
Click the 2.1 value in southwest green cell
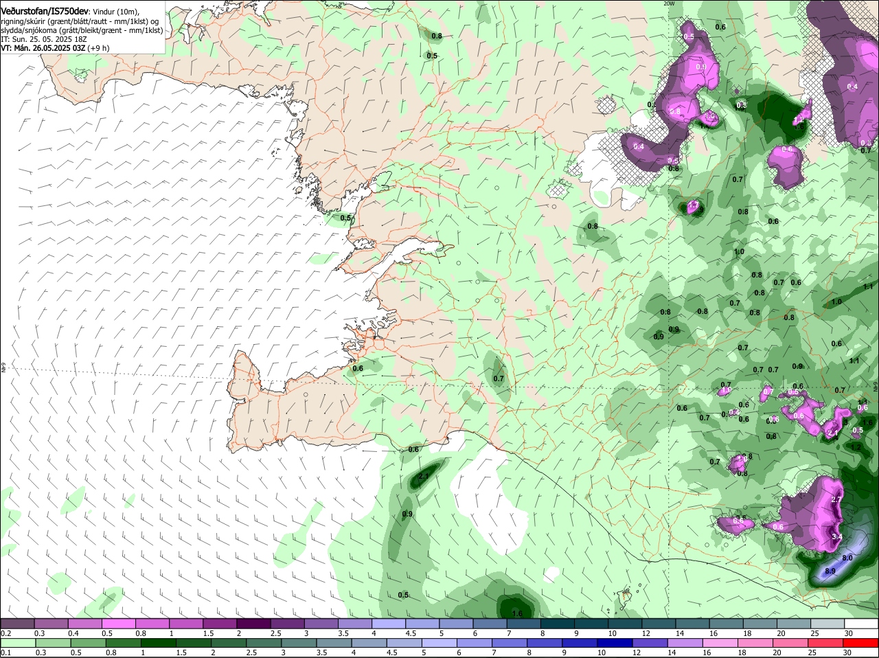pyautogui.click(x=423, y=476)
